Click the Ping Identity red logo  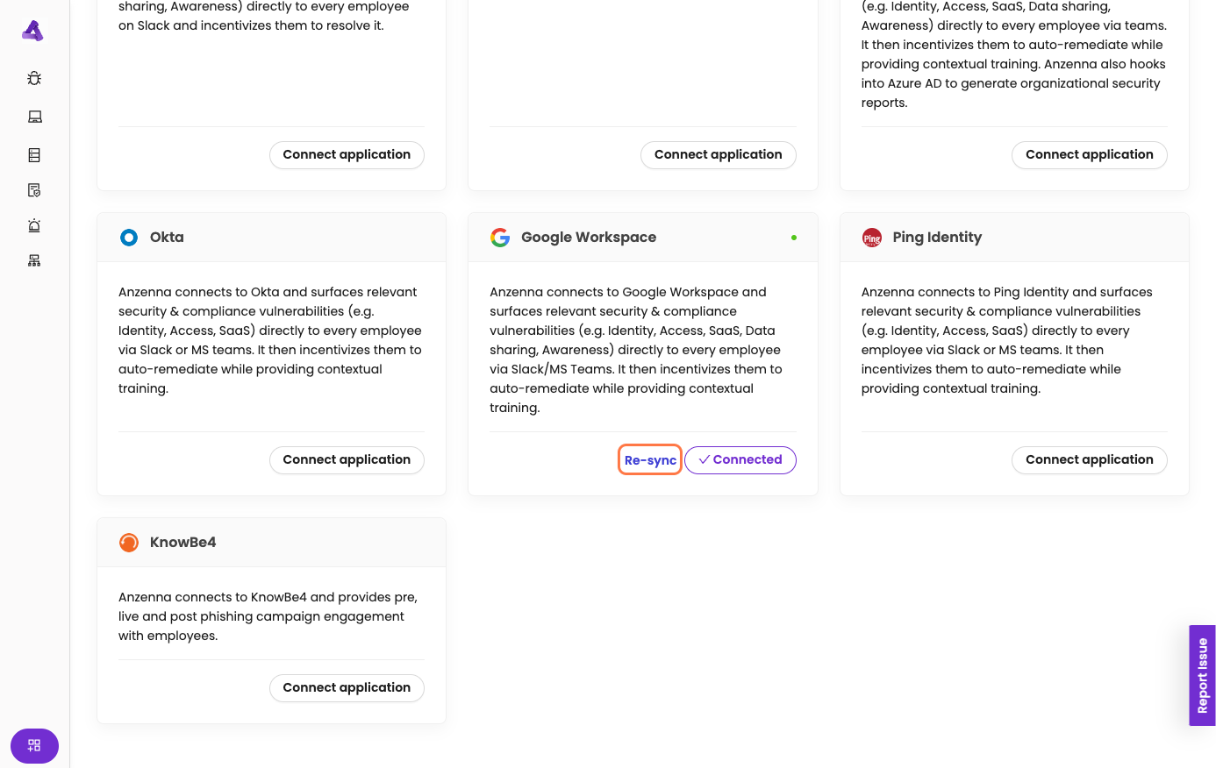click(871, 238)
